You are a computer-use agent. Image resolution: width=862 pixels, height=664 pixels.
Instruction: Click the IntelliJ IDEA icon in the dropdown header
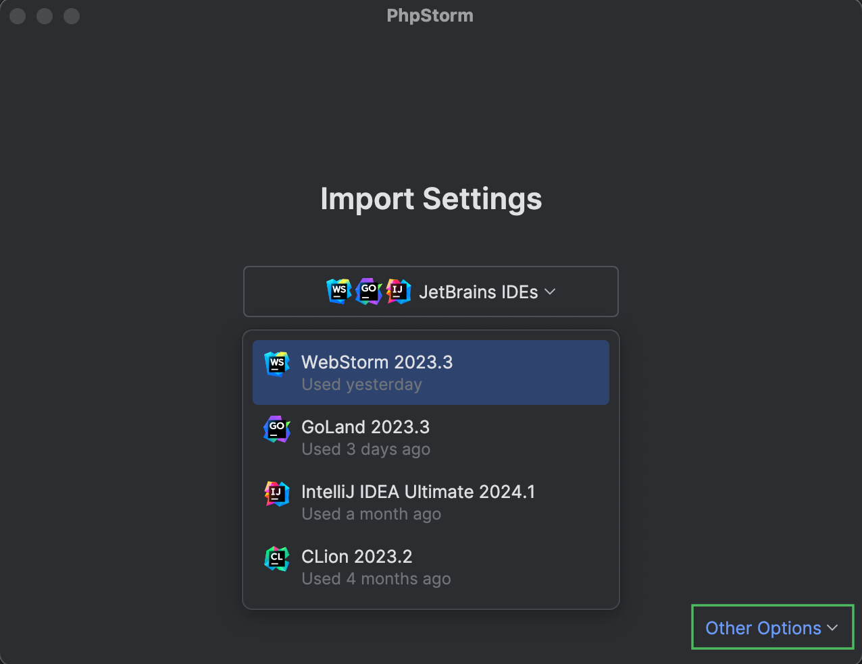398,291
